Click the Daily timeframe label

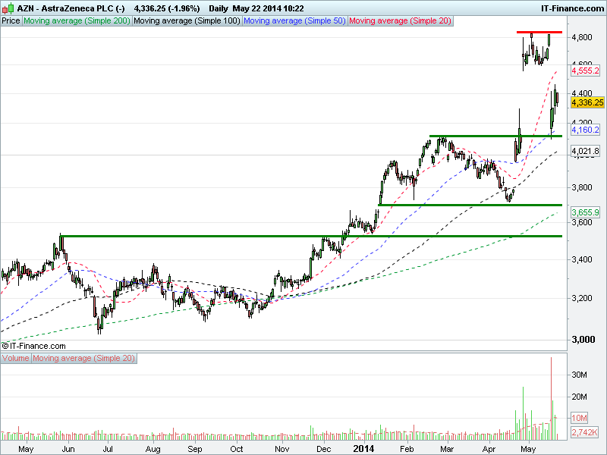pyautogui.click(x=219, y=8)
